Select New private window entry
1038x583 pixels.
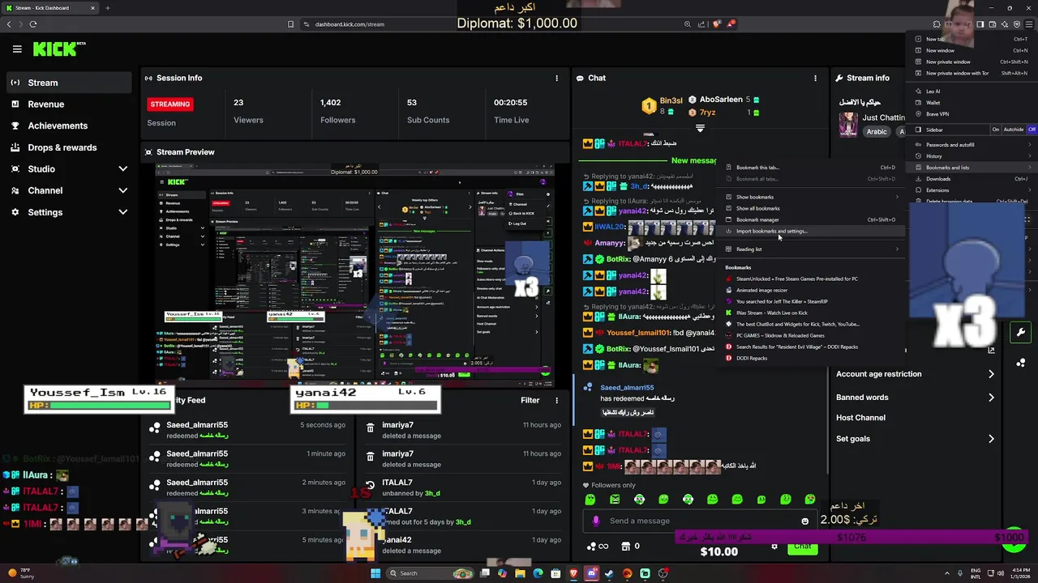[973, 62]
